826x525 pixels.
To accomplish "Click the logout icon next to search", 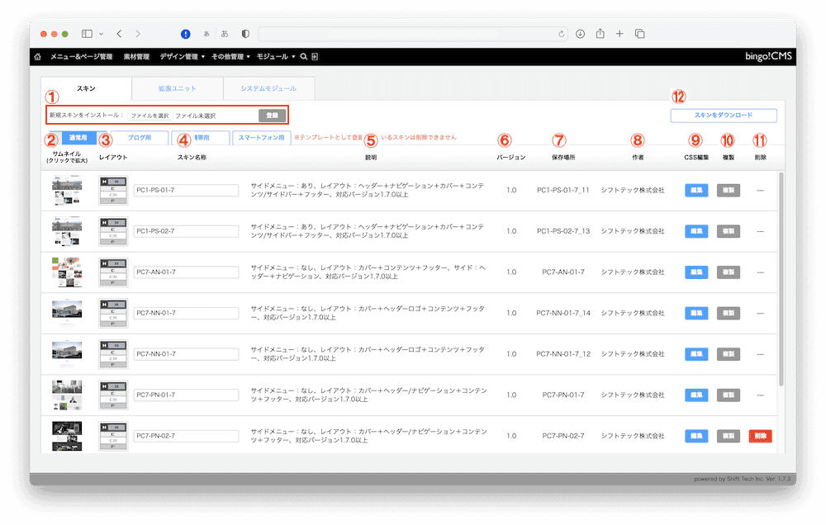I will click(315, 57).
